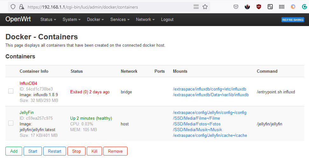The height and width of the screenshot is (160, 309).
Task: Open mount /extraspace/influxdb/Data→/var/lib/influxdb
Action: 211,95
